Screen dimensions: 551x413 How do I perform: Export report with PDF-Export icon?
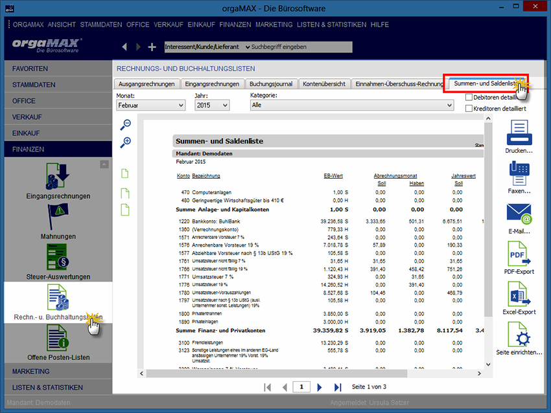point(519,254)
